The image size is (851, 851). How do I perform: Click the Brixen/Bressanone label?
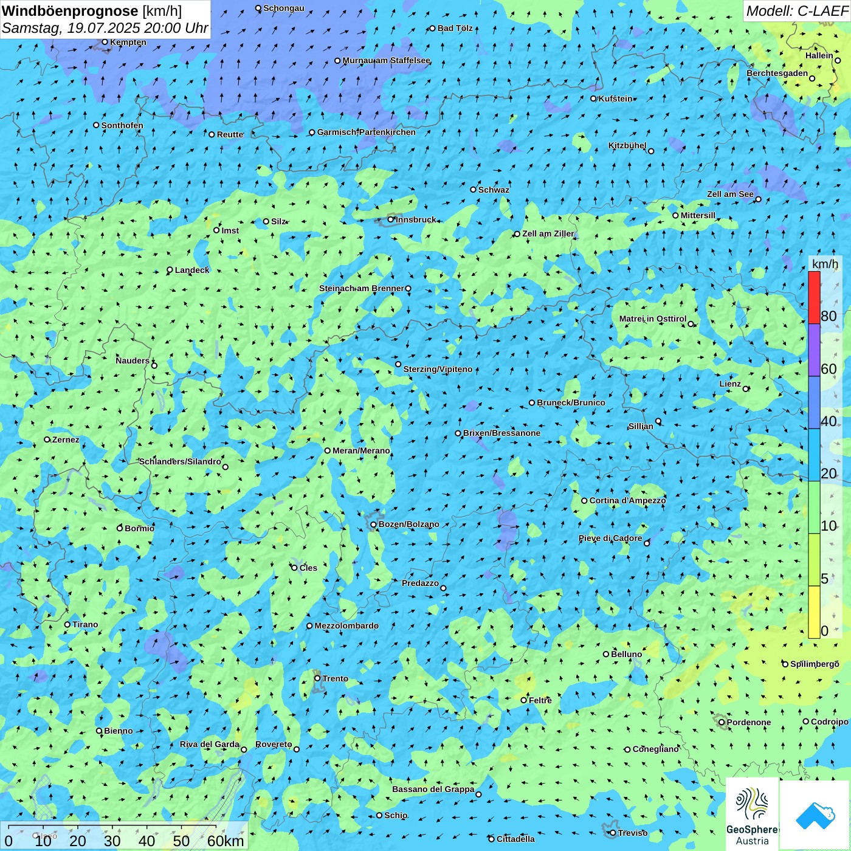(x=502, y=433)
